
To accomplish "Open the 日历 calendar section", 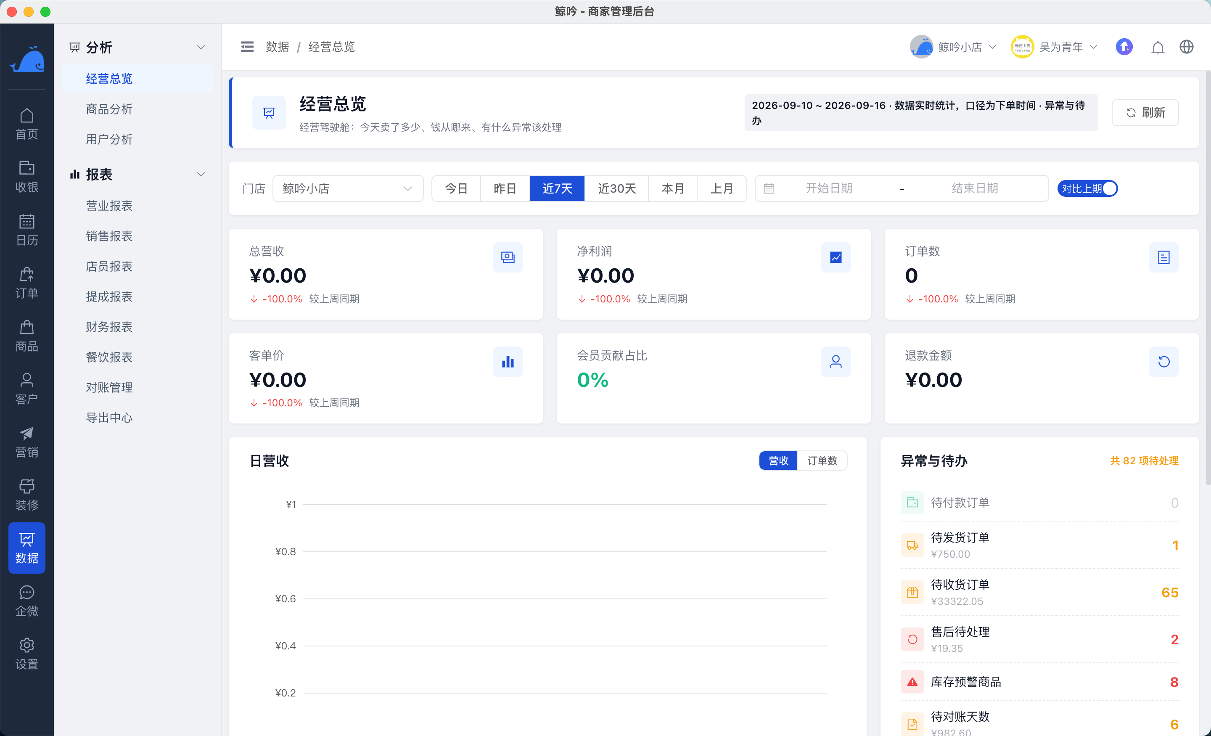I will click(x=26, y=230).
